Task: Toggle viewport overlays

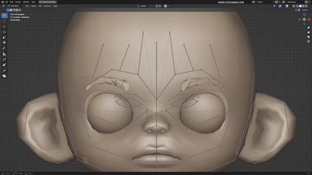Action: coord(287,6)
